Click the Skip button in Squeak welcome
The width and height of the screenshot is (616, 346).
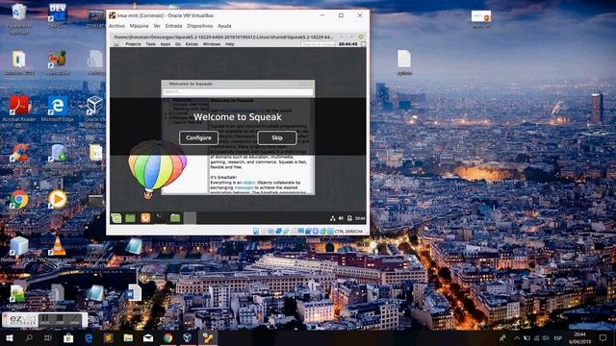(277, 137)
